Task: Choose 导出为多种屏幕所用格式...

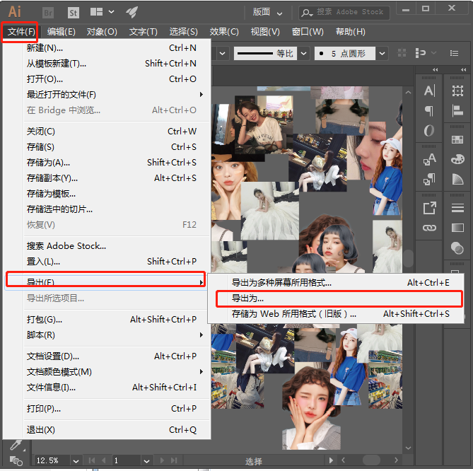Action: point(335,283)
